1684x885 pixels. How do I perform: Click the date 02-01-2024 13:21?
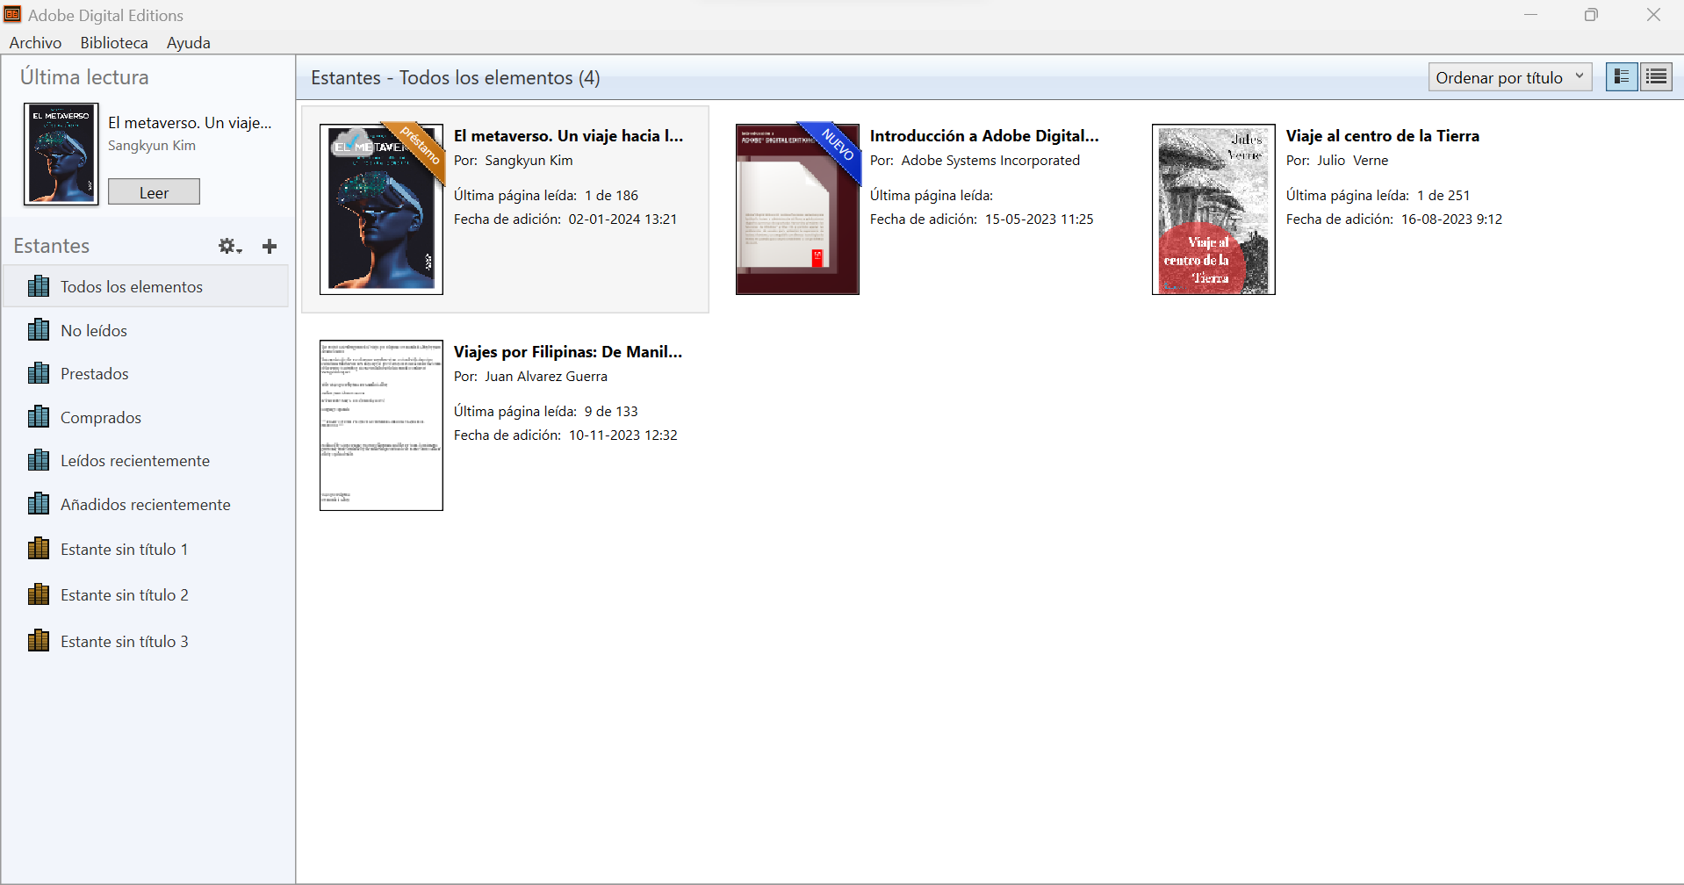[x=623, y=219]
